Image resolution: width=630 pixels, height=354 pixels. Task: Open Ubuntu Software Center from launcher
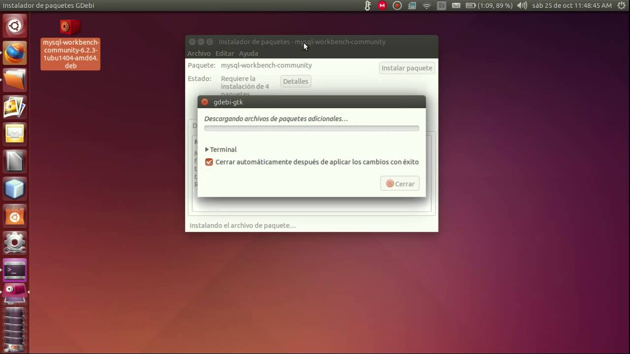14,215
